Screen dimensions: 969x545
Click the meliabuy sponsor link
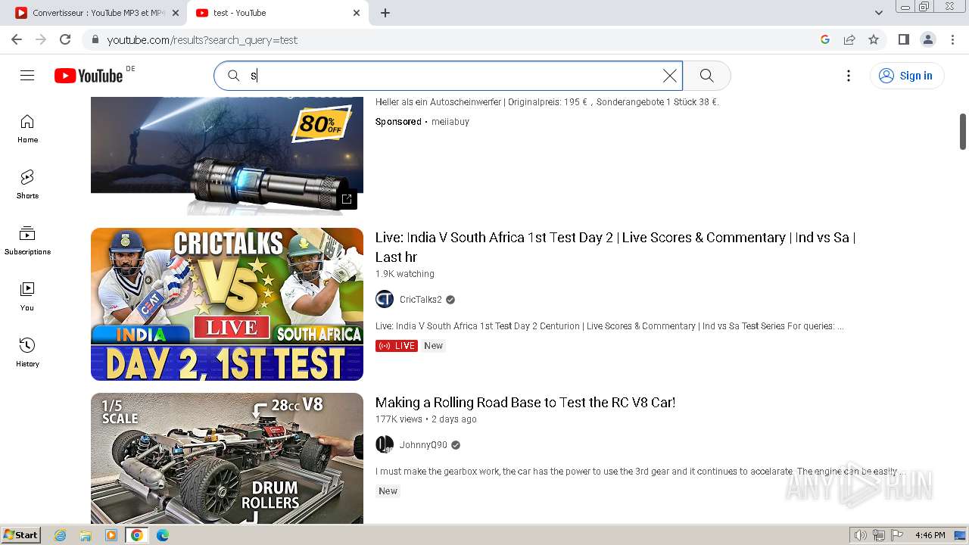pos(450,122)
